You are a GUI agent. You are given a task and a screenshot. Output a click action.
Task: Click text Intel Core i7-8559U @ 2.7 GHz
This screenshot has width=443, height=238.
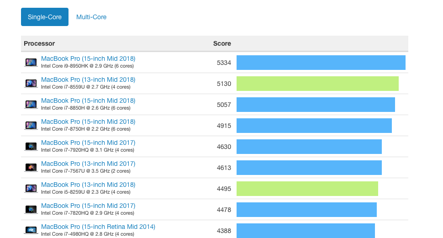point(75,87)
